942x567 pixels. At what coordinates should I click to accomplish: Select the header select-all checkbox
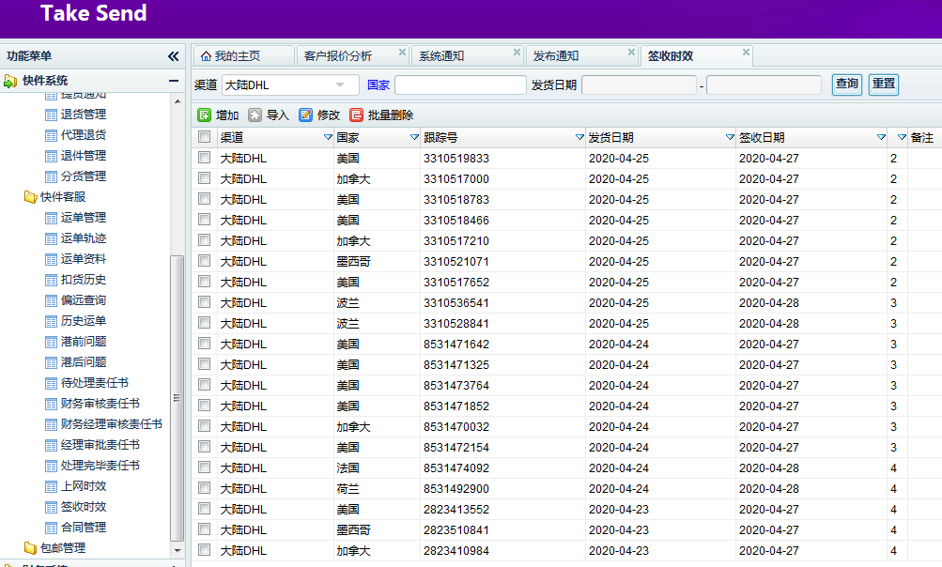[x=205, y=137]
